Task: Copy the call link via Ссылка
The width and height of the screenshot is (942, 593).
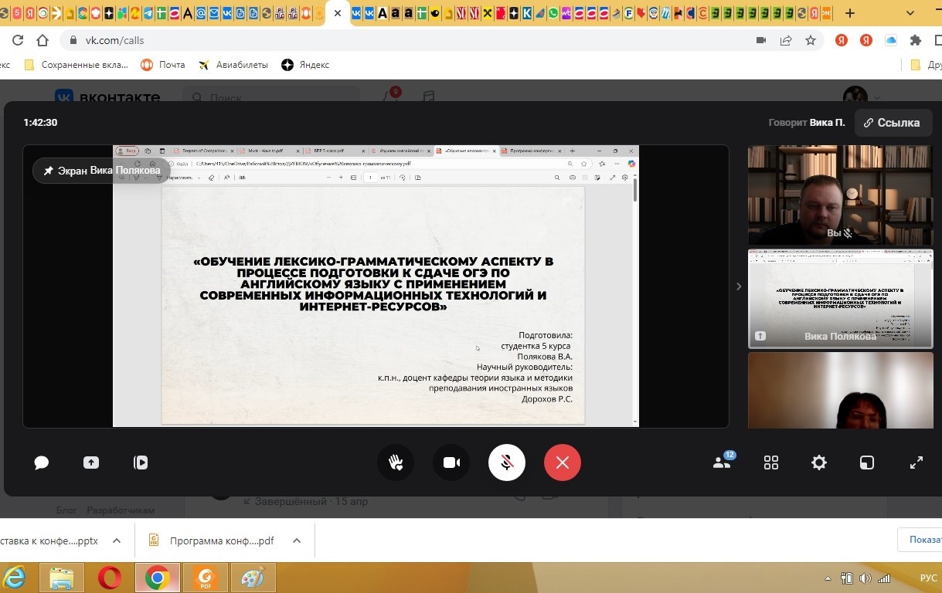Action: (893, 123)
